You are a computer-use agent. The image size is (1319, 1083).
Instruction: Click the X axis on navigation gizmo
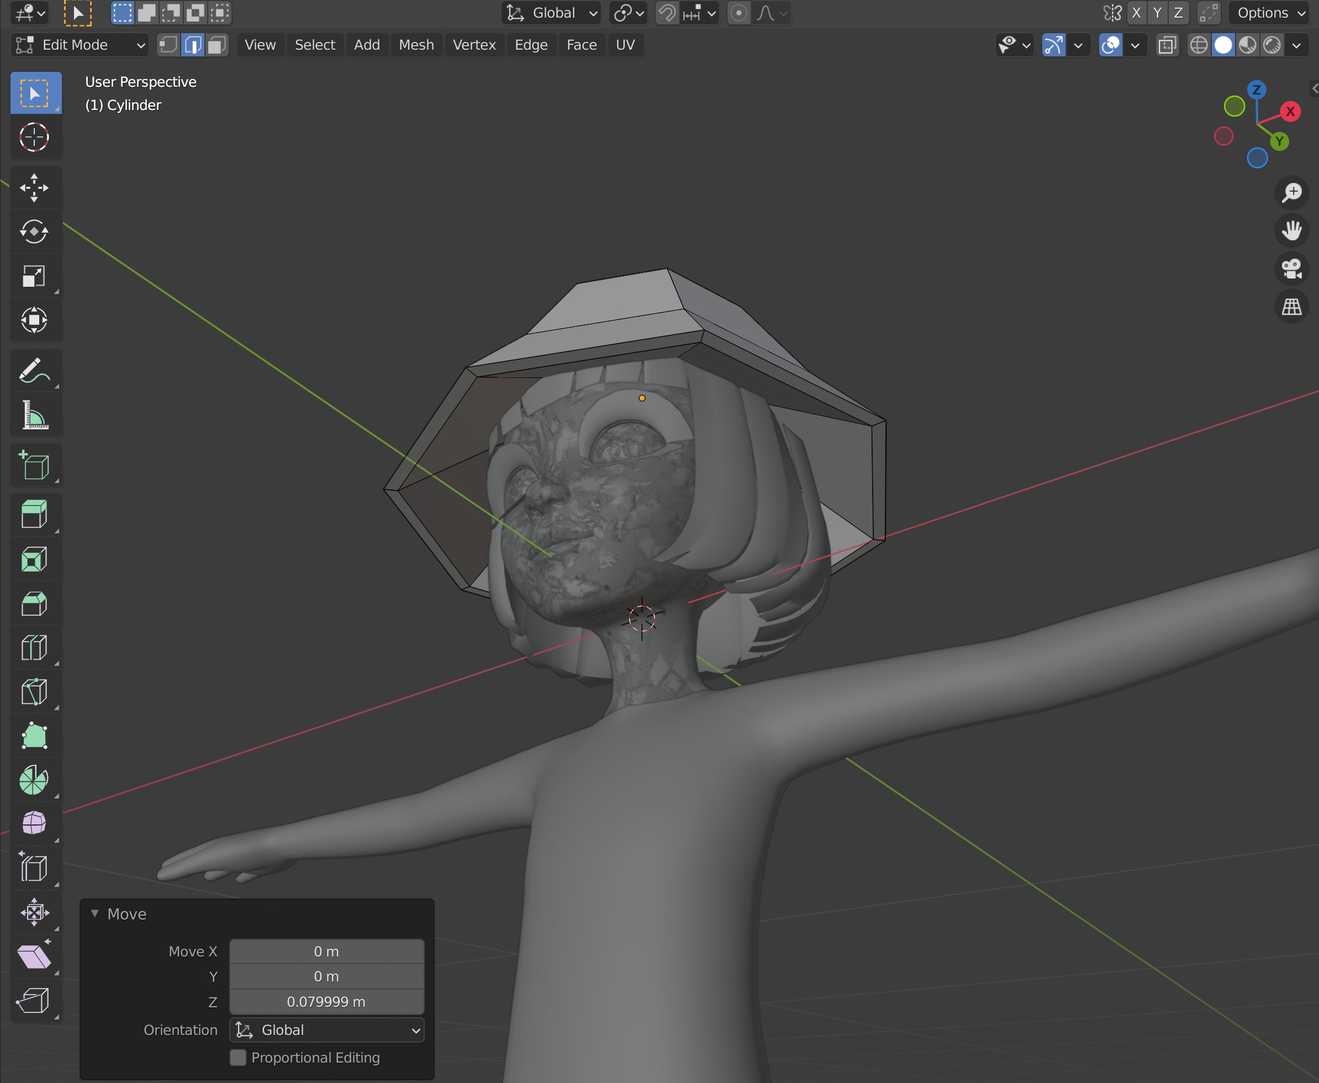1290,112
